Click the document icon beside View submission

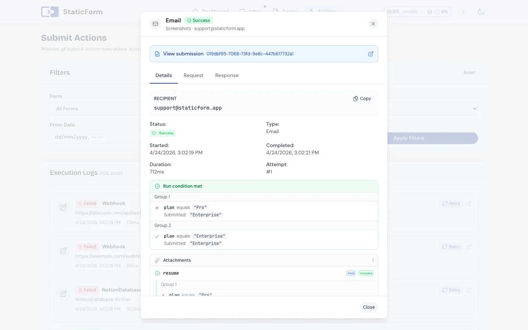click(x=157, y=54)
